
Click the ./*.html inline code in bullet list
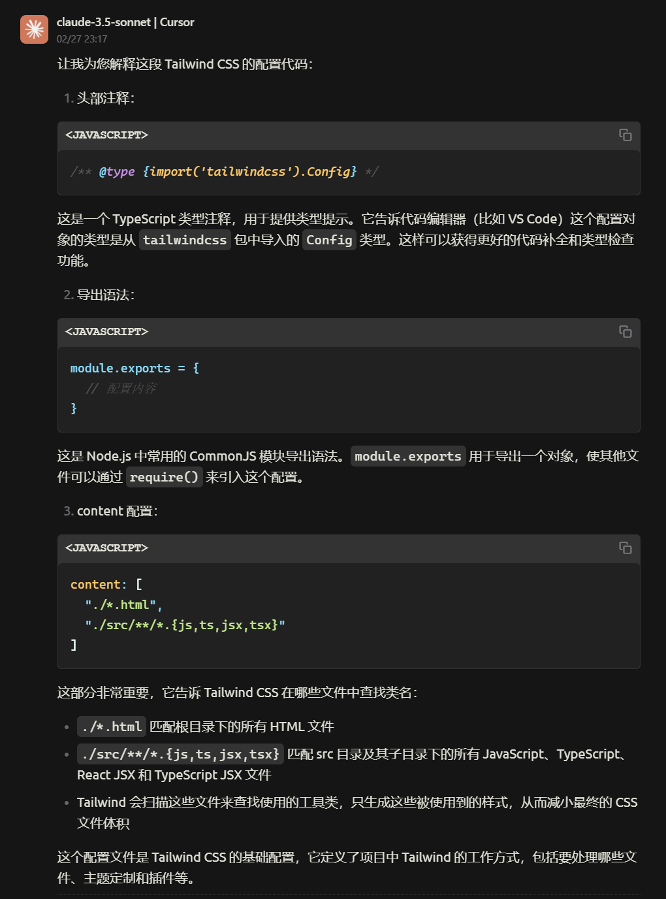(112, 727)
